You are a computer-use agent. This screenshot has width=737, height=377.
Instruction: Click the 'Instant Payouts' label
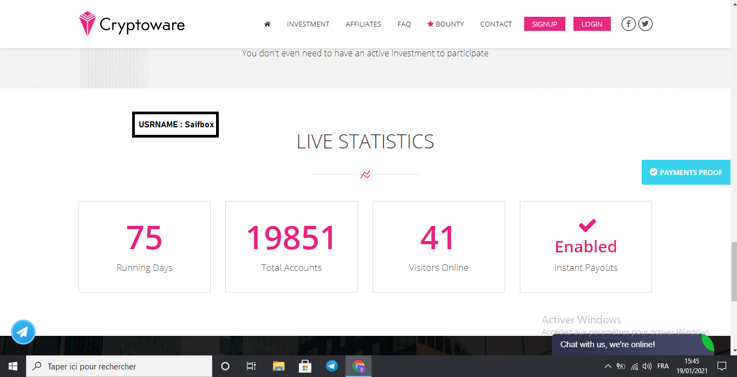[586, 268]
